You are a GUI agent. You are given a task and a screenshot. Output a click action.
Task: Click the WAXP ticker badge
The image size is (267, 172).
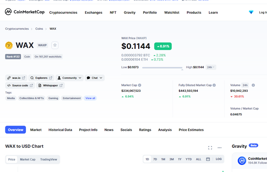point(42,45)
